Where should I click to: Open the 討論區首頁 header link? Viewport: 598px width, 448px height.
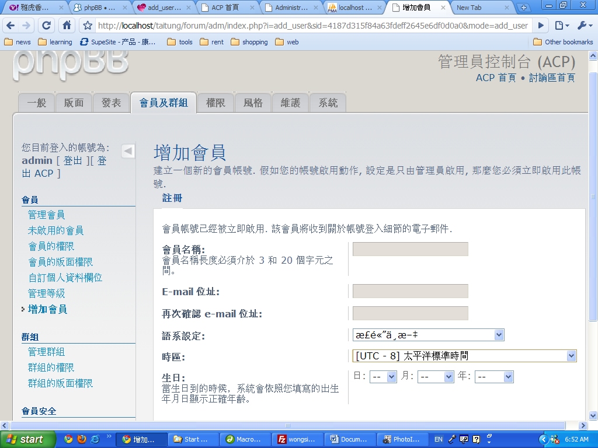tap(552, 78)
